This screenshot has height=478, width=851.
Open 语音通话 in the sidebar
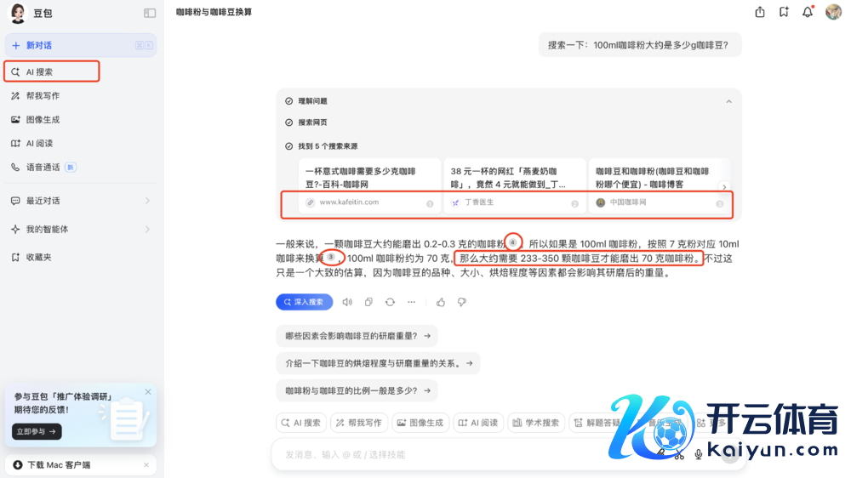[x=43, y=167]
